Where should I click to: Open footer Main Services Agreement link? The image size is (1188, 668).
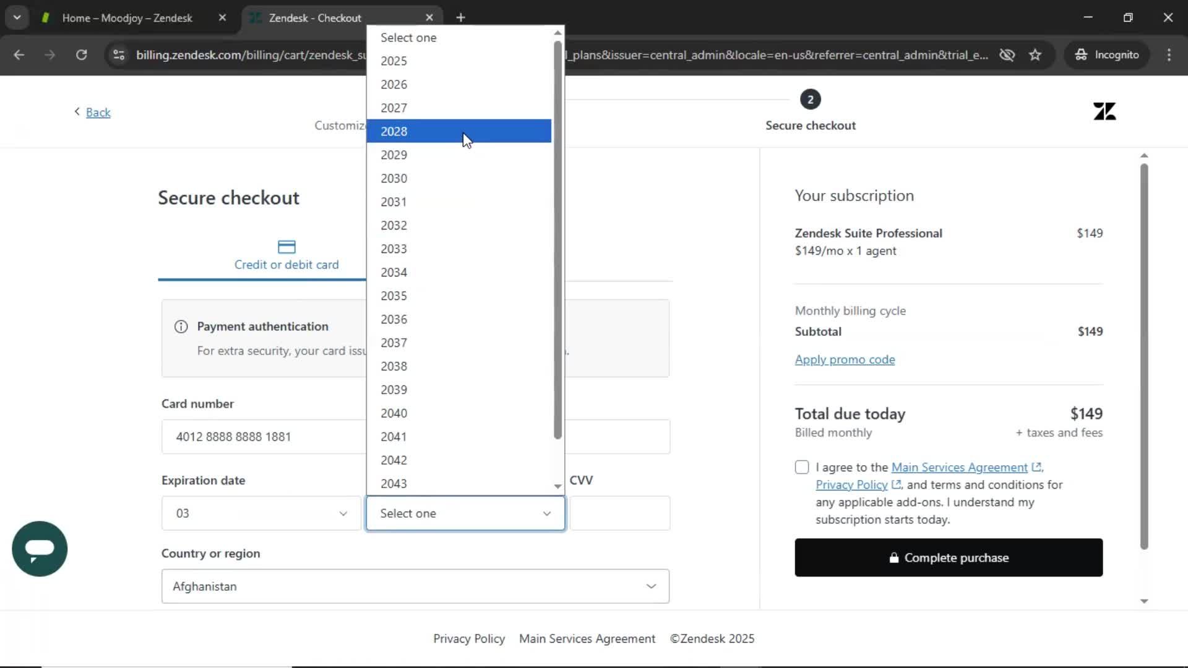[587, 639]
